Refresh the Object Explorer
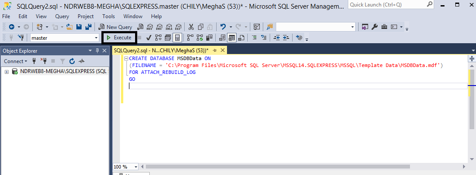The image size is (476, 175). click(x=72, y=61)
